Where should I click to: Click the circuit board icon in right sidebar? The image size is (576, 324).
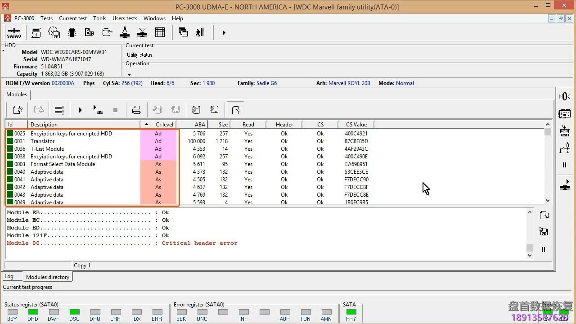click(x=565, y=114)
